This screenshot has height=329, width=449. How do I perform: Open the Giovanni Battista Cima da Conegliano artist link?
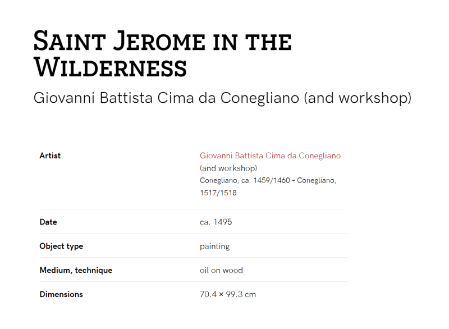click(x=270, y=156)
